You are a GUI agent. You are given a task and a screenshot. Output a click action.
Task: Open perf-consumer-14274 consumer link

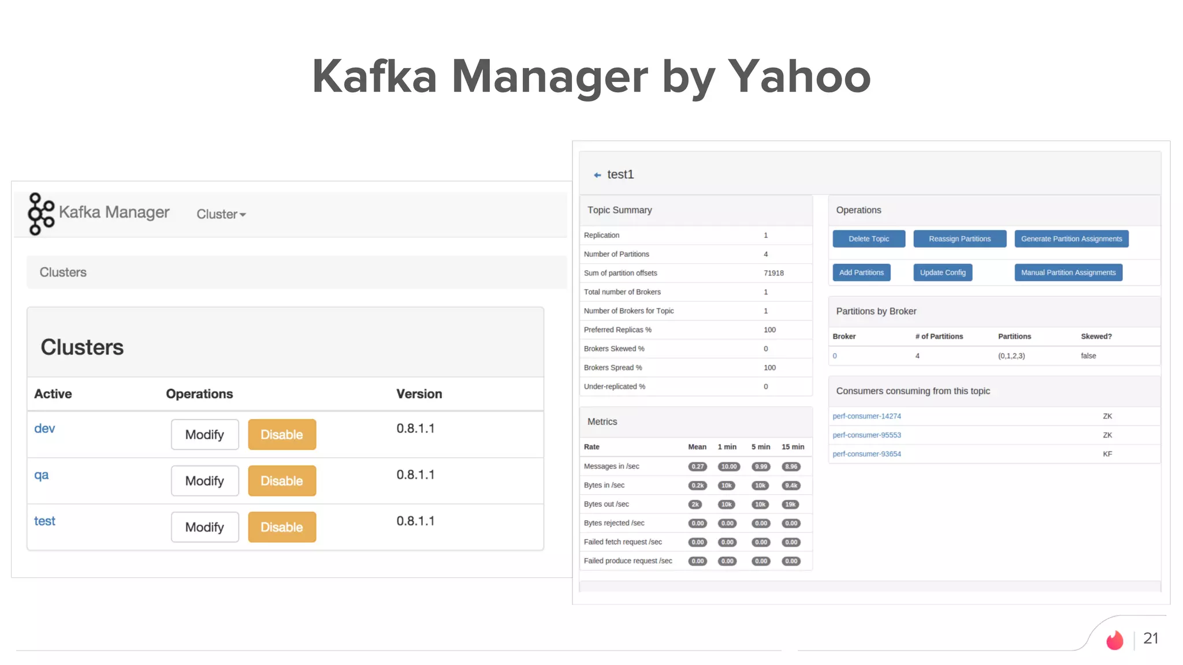tap(866, 416)
